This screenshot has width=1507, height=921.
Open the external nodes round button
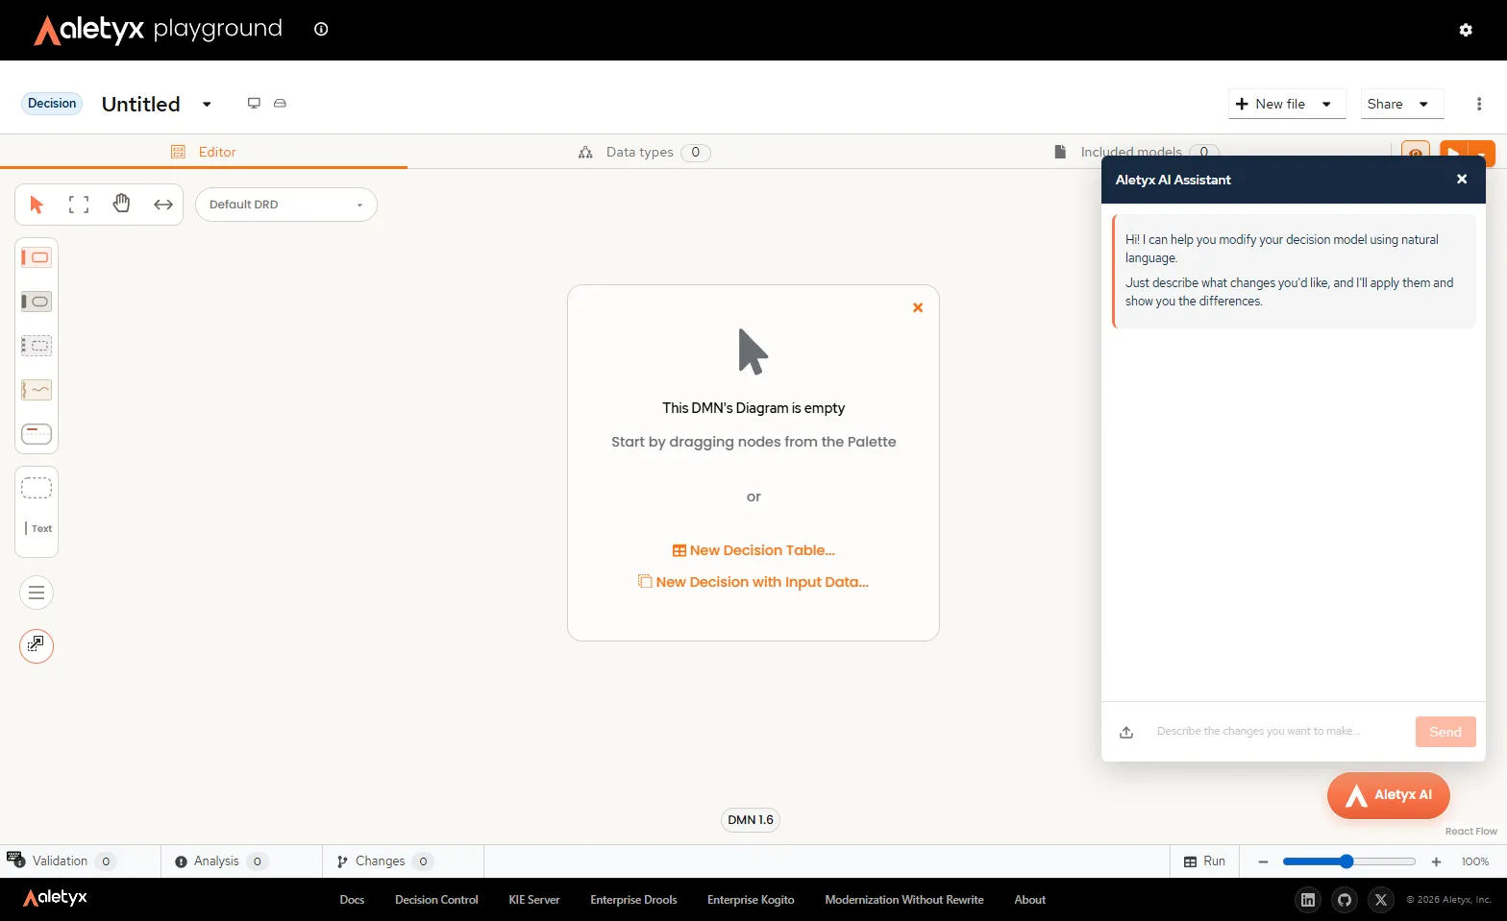click(x=37, y=645)
